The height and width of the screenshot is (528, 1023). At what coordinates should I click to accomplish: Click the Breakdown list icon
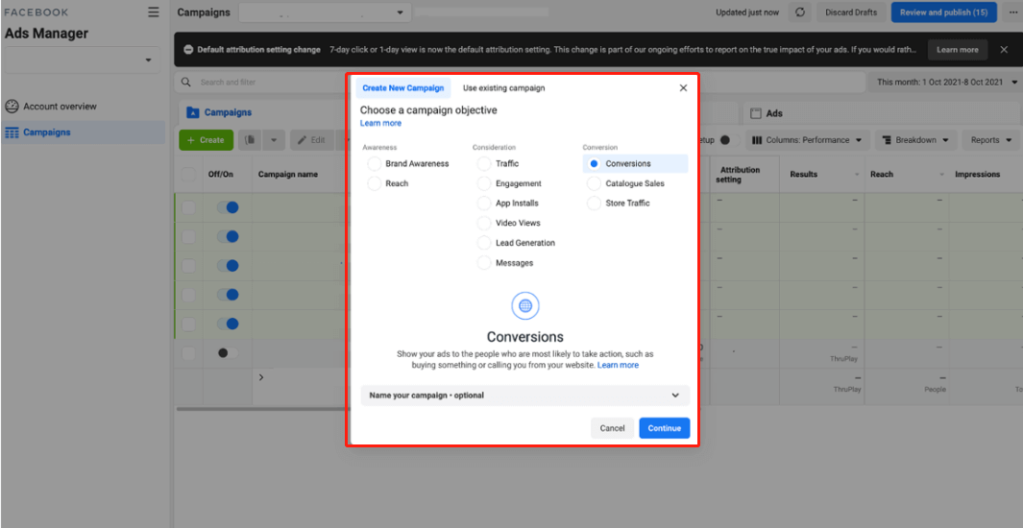point(888,140)
